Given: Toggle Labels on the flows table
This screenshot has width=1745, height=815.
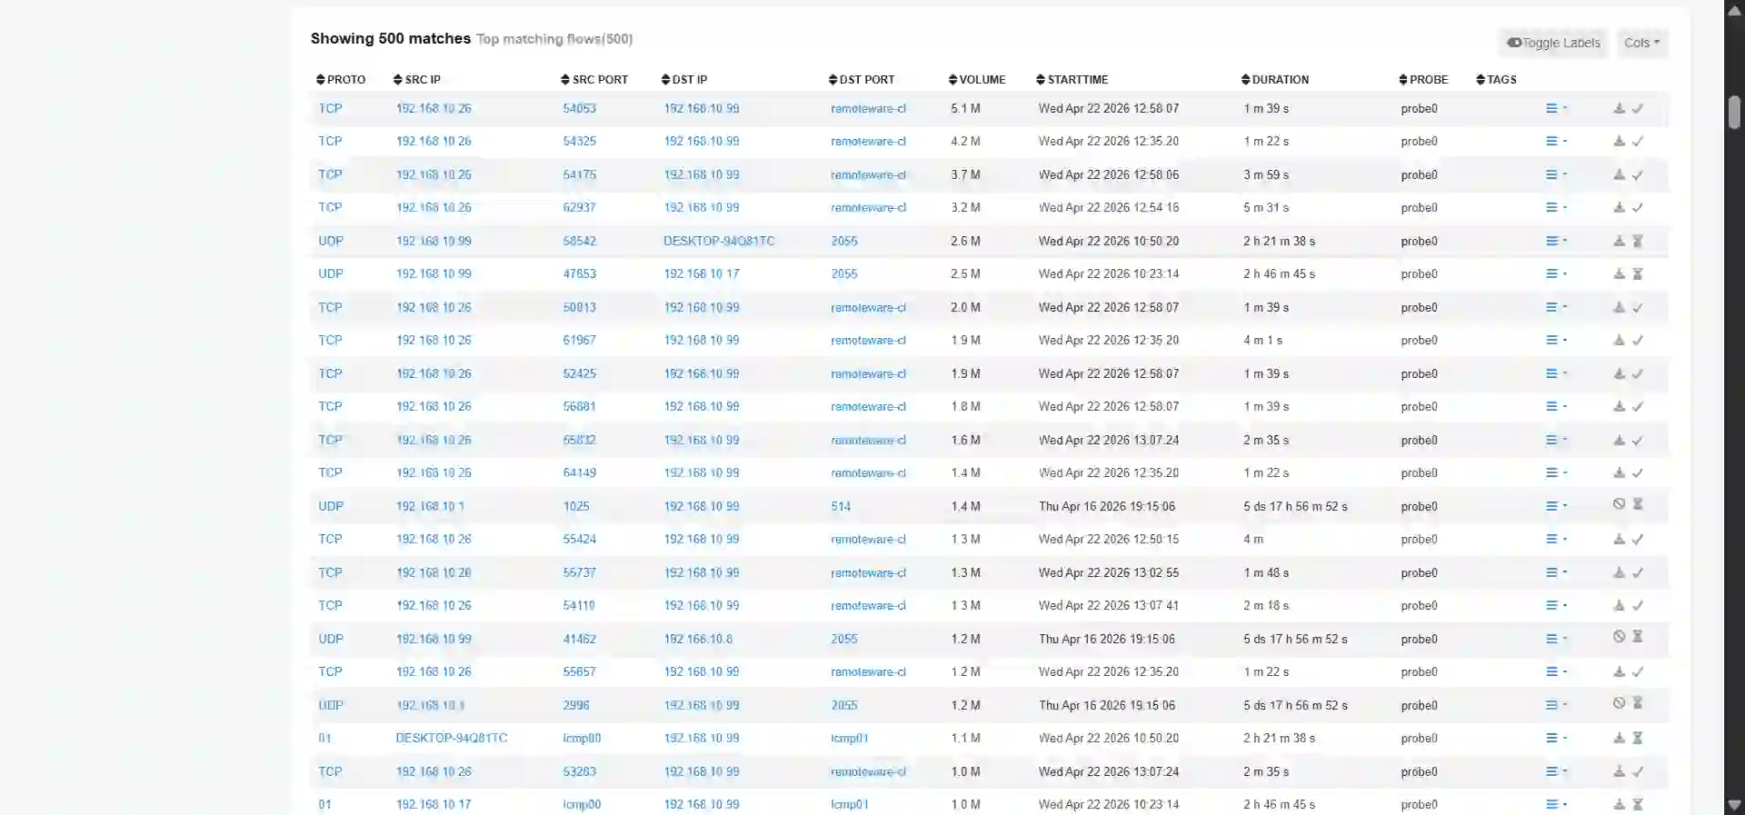Looking at the screenshot, I should click(x=1553, y=43).
